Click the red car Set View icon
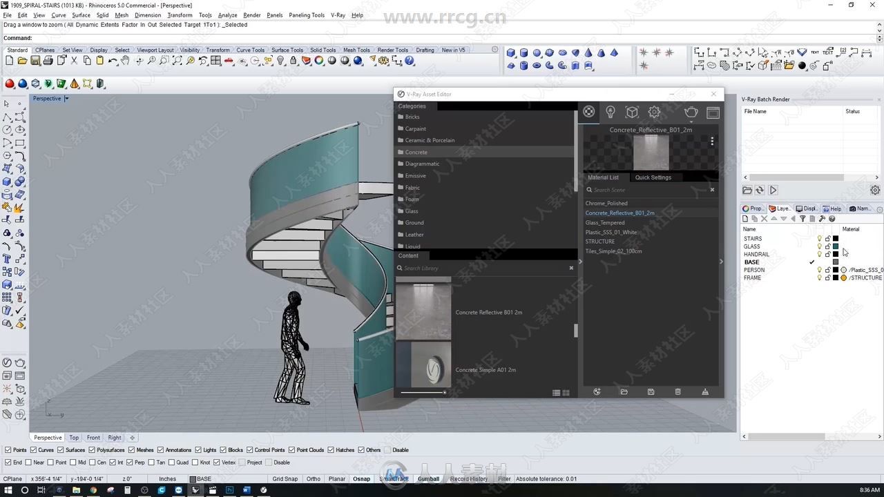 [x=229, y=61]
